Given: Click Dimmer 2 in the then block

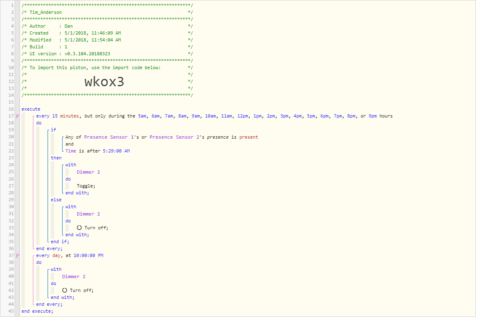Looking at the screenshot, I should [88, 172].
